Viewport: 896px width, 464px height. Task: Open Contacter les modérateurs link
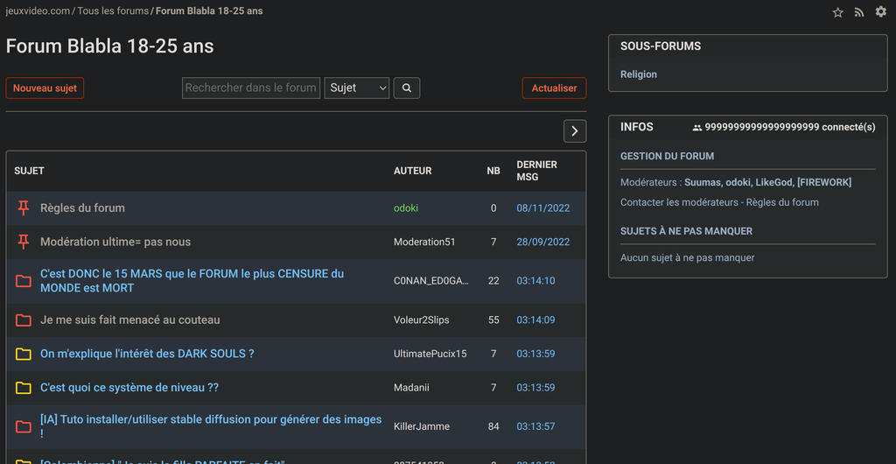pyautogui.click(x=679, y=202)
